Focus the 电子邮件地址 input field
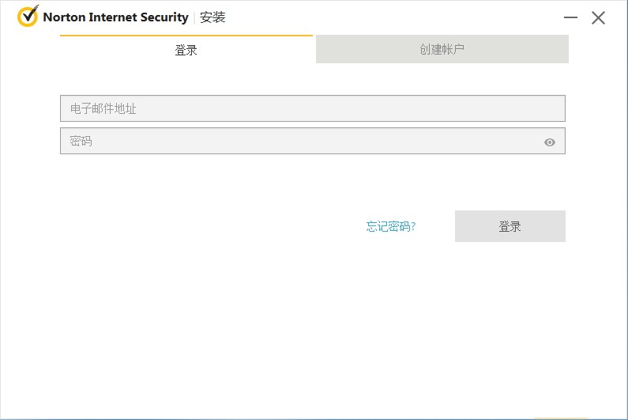The image size is (628, 420). coord(312,108)
